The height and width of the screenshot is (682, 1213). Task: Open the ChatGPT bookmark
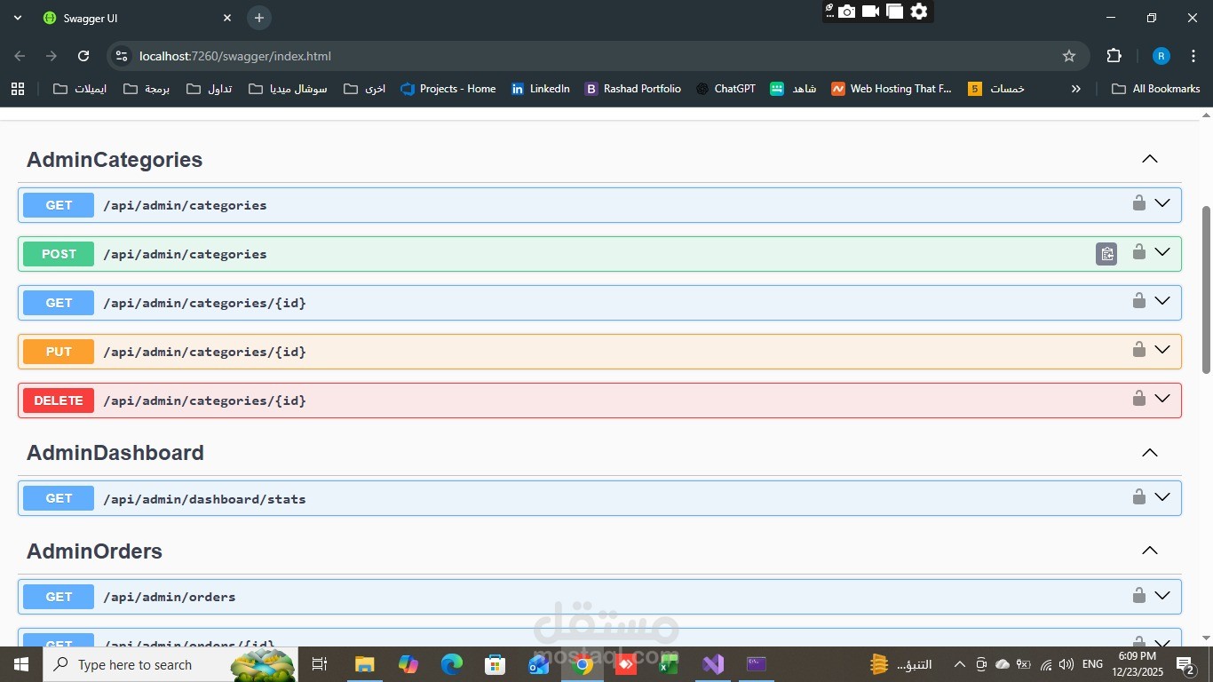[726, 89]
